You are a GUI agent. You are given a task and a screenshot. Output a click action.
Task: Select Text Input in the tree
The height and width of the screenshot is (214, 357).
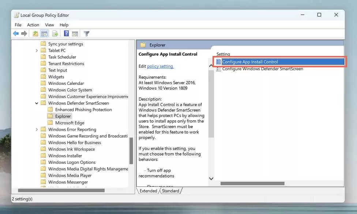(x=57, y=70)
